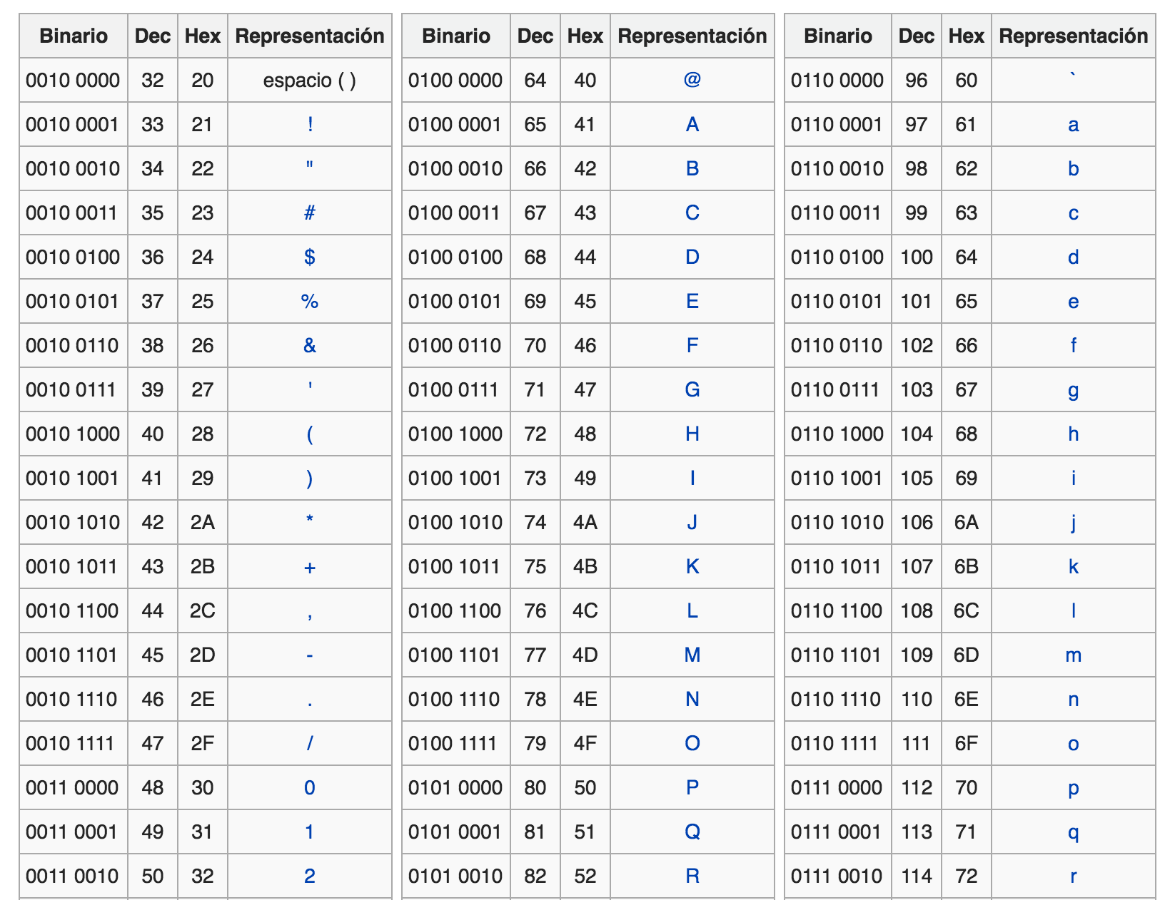Click the uppercase letter A link
1175x900 pixels.
point(692,124)
